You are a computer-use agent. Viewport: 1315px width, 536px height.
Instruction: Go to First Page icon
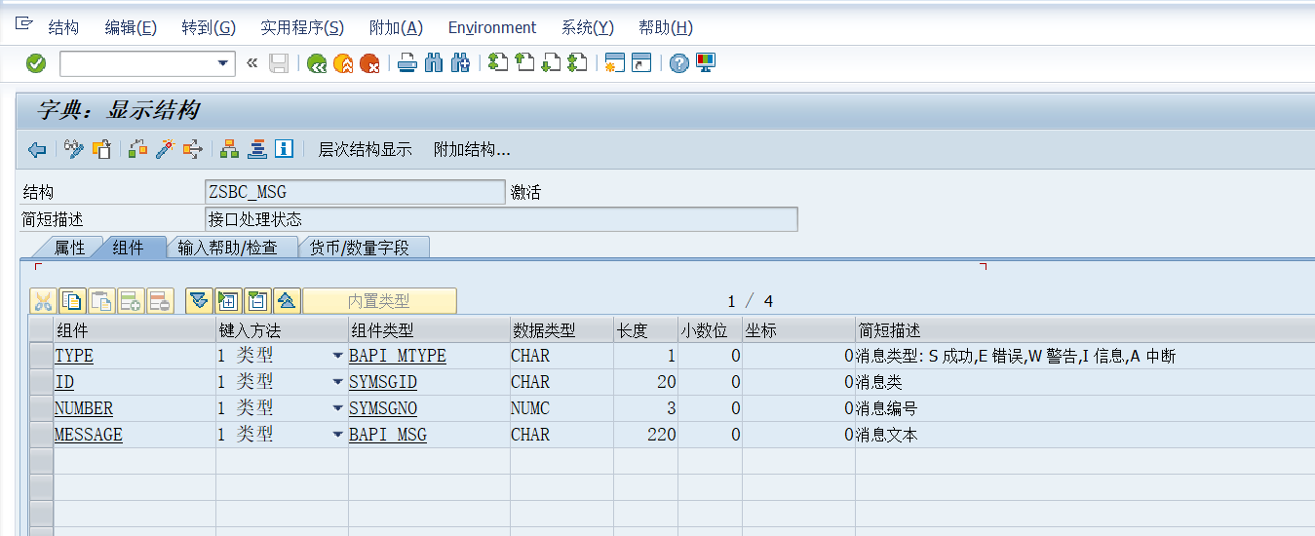498,63
